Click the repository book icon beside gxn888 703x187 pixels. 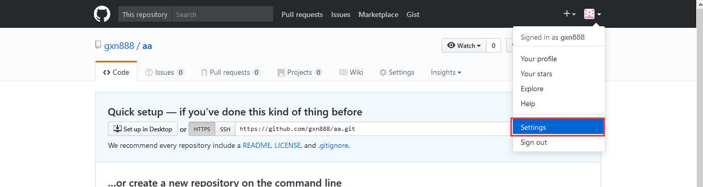point(98,45)
